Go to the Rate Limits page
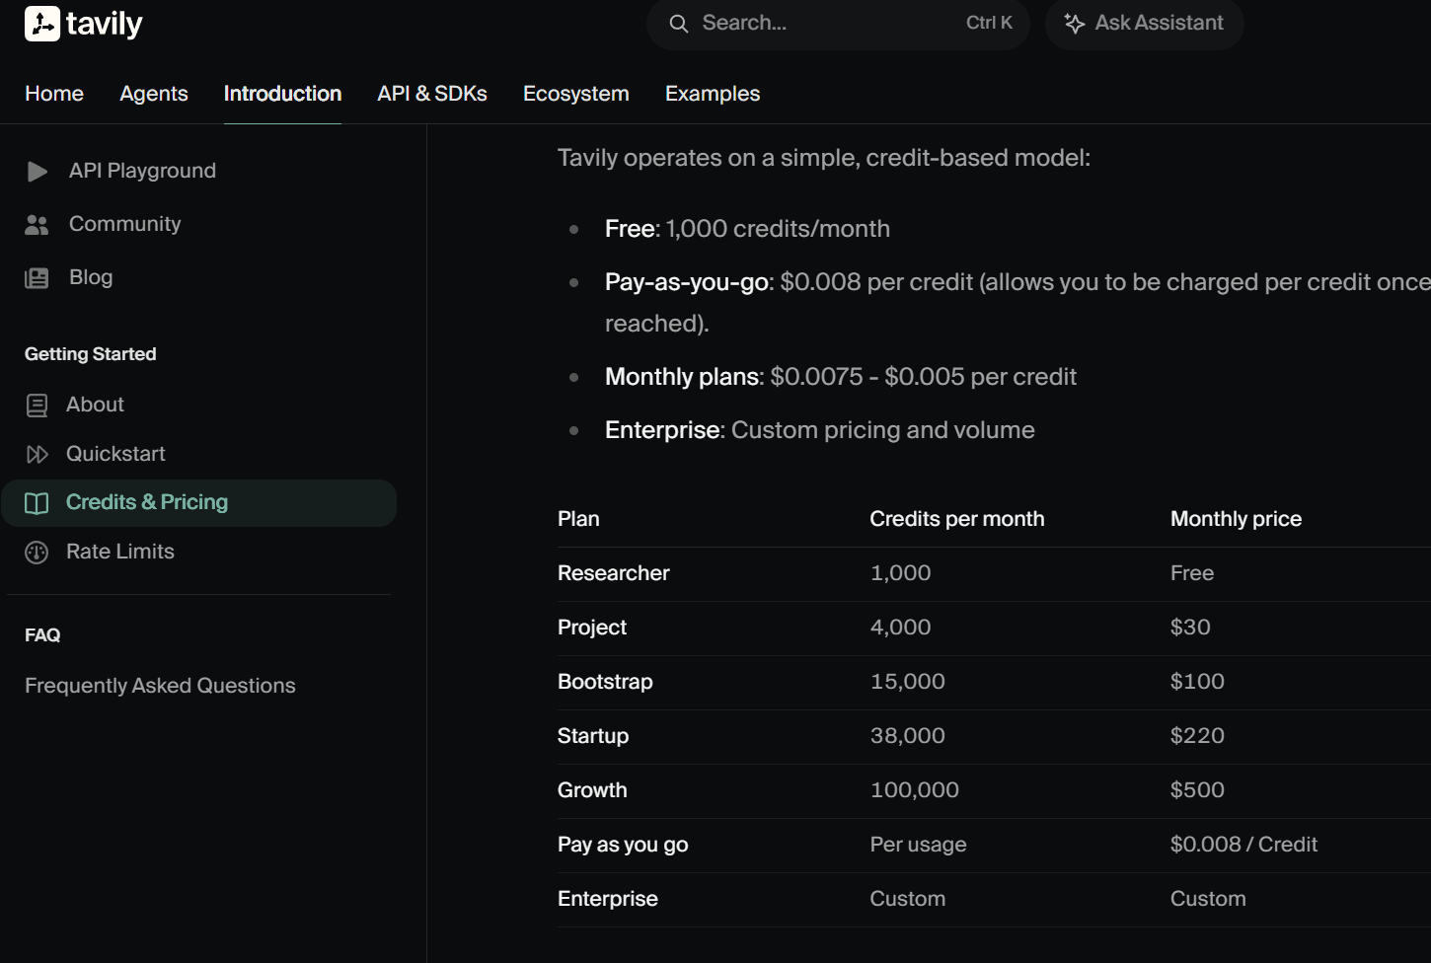The height and width of the screenshot is (963, 1431). tap(120, 552)
